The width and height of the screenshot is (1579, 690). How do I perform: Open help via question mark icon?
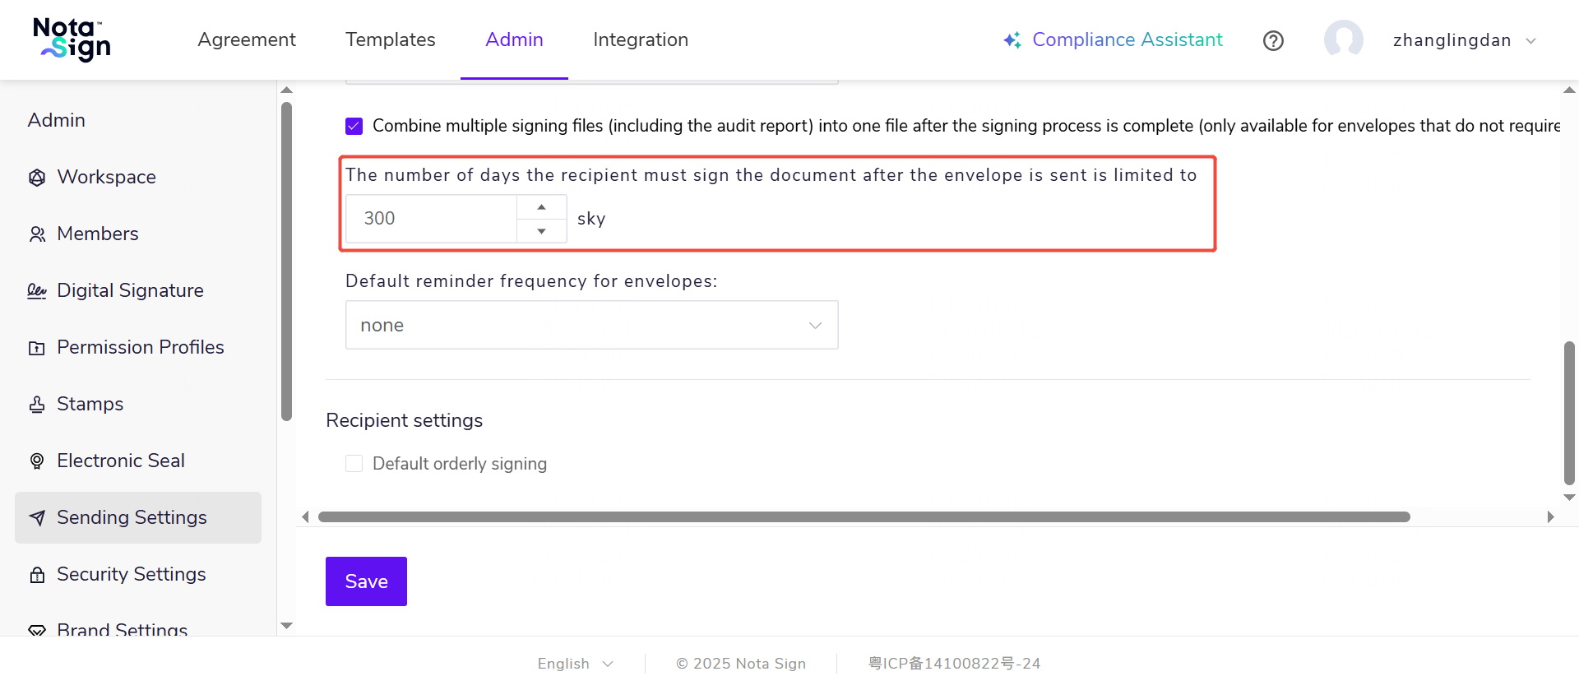coord(1273,40)
